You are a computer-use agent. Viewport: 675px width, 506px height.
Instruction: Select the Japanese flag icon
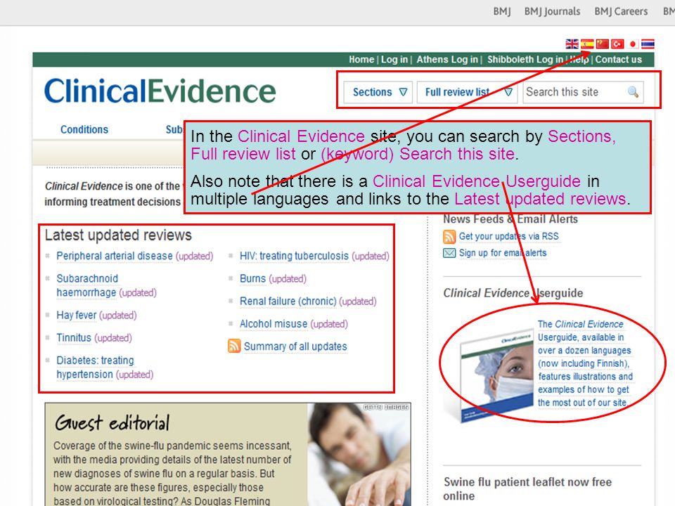(x=633, y=44)
